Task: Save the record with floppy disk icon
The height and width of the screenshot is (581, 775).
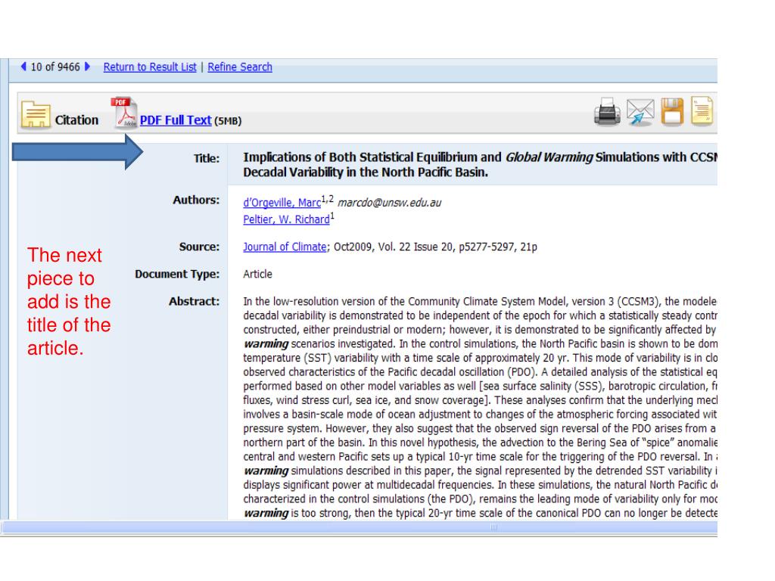Action: (672, 112)
